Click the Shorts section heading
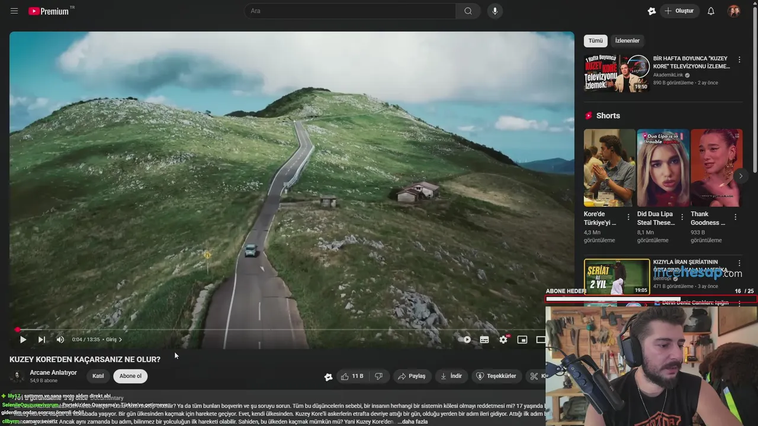Image resolution: width=758 pixels, height=426 pixels. [x=608, y=116]
